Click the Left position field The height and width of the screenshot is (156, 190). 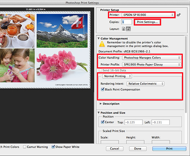161,122
